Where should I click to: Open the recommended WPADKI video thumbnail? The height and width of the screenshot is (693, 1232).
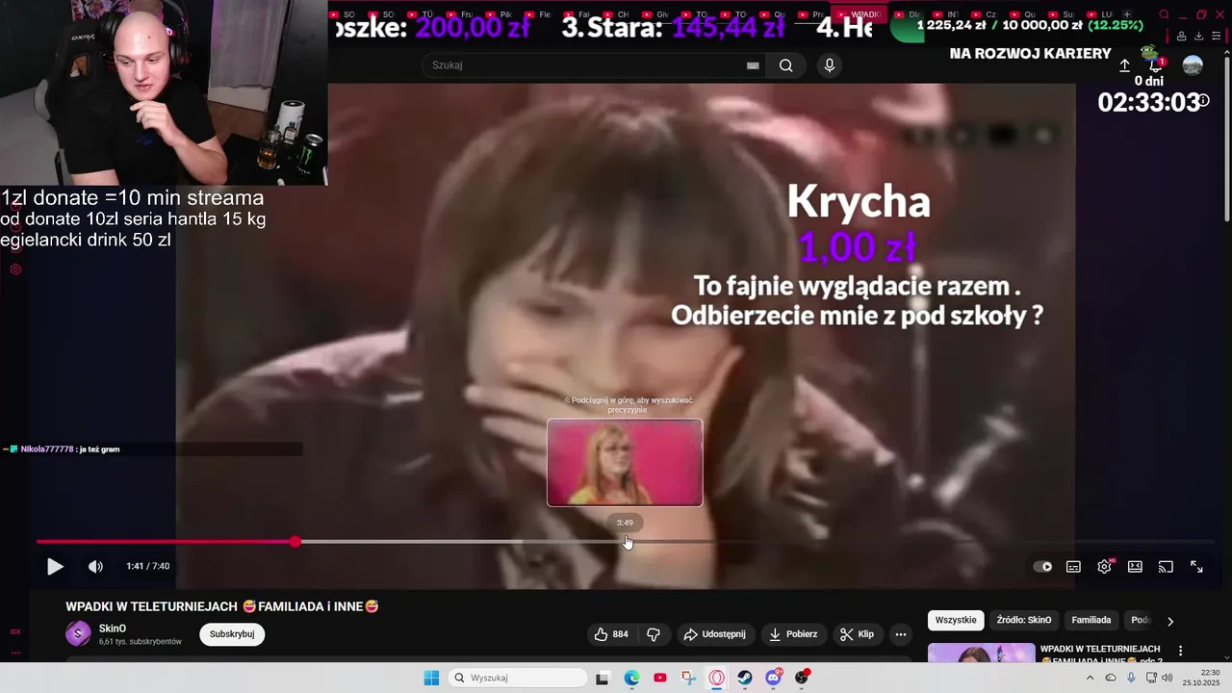[x=981, y=654]
